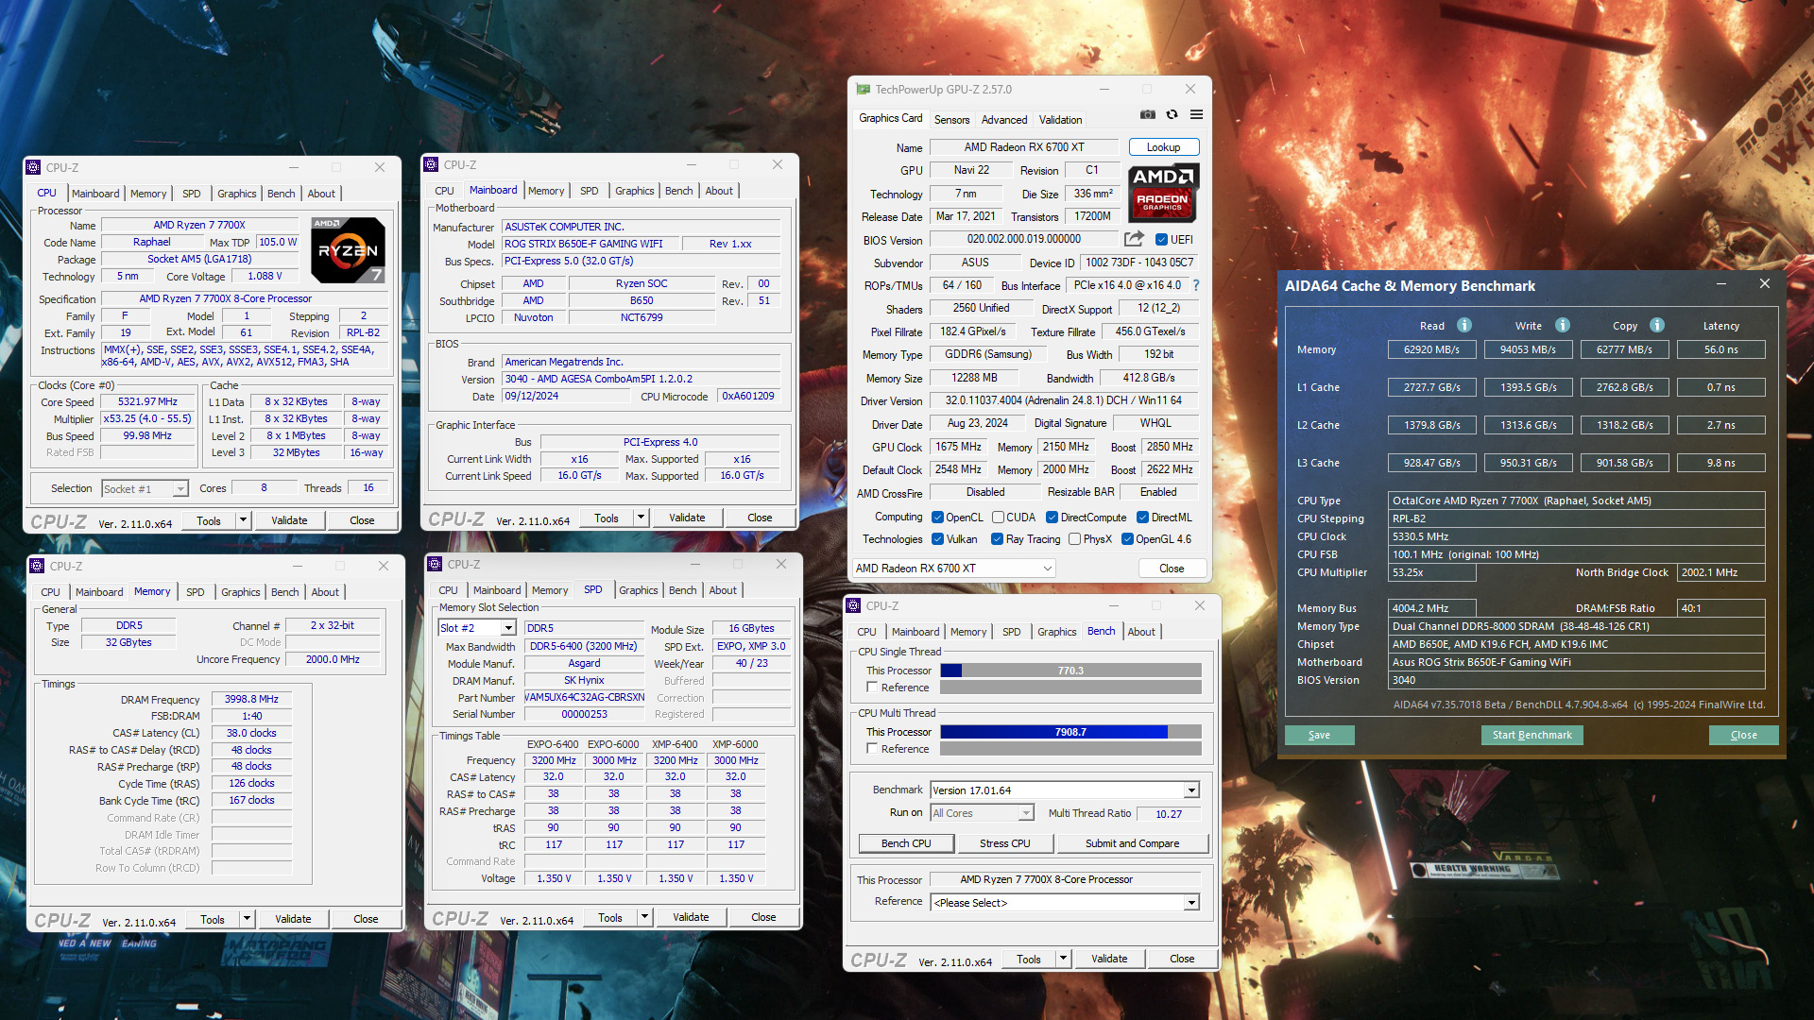The image size is (1814, 1020).
Task: Click CPU-Z icon in SPD window title
Action: (x=436, y=564)
